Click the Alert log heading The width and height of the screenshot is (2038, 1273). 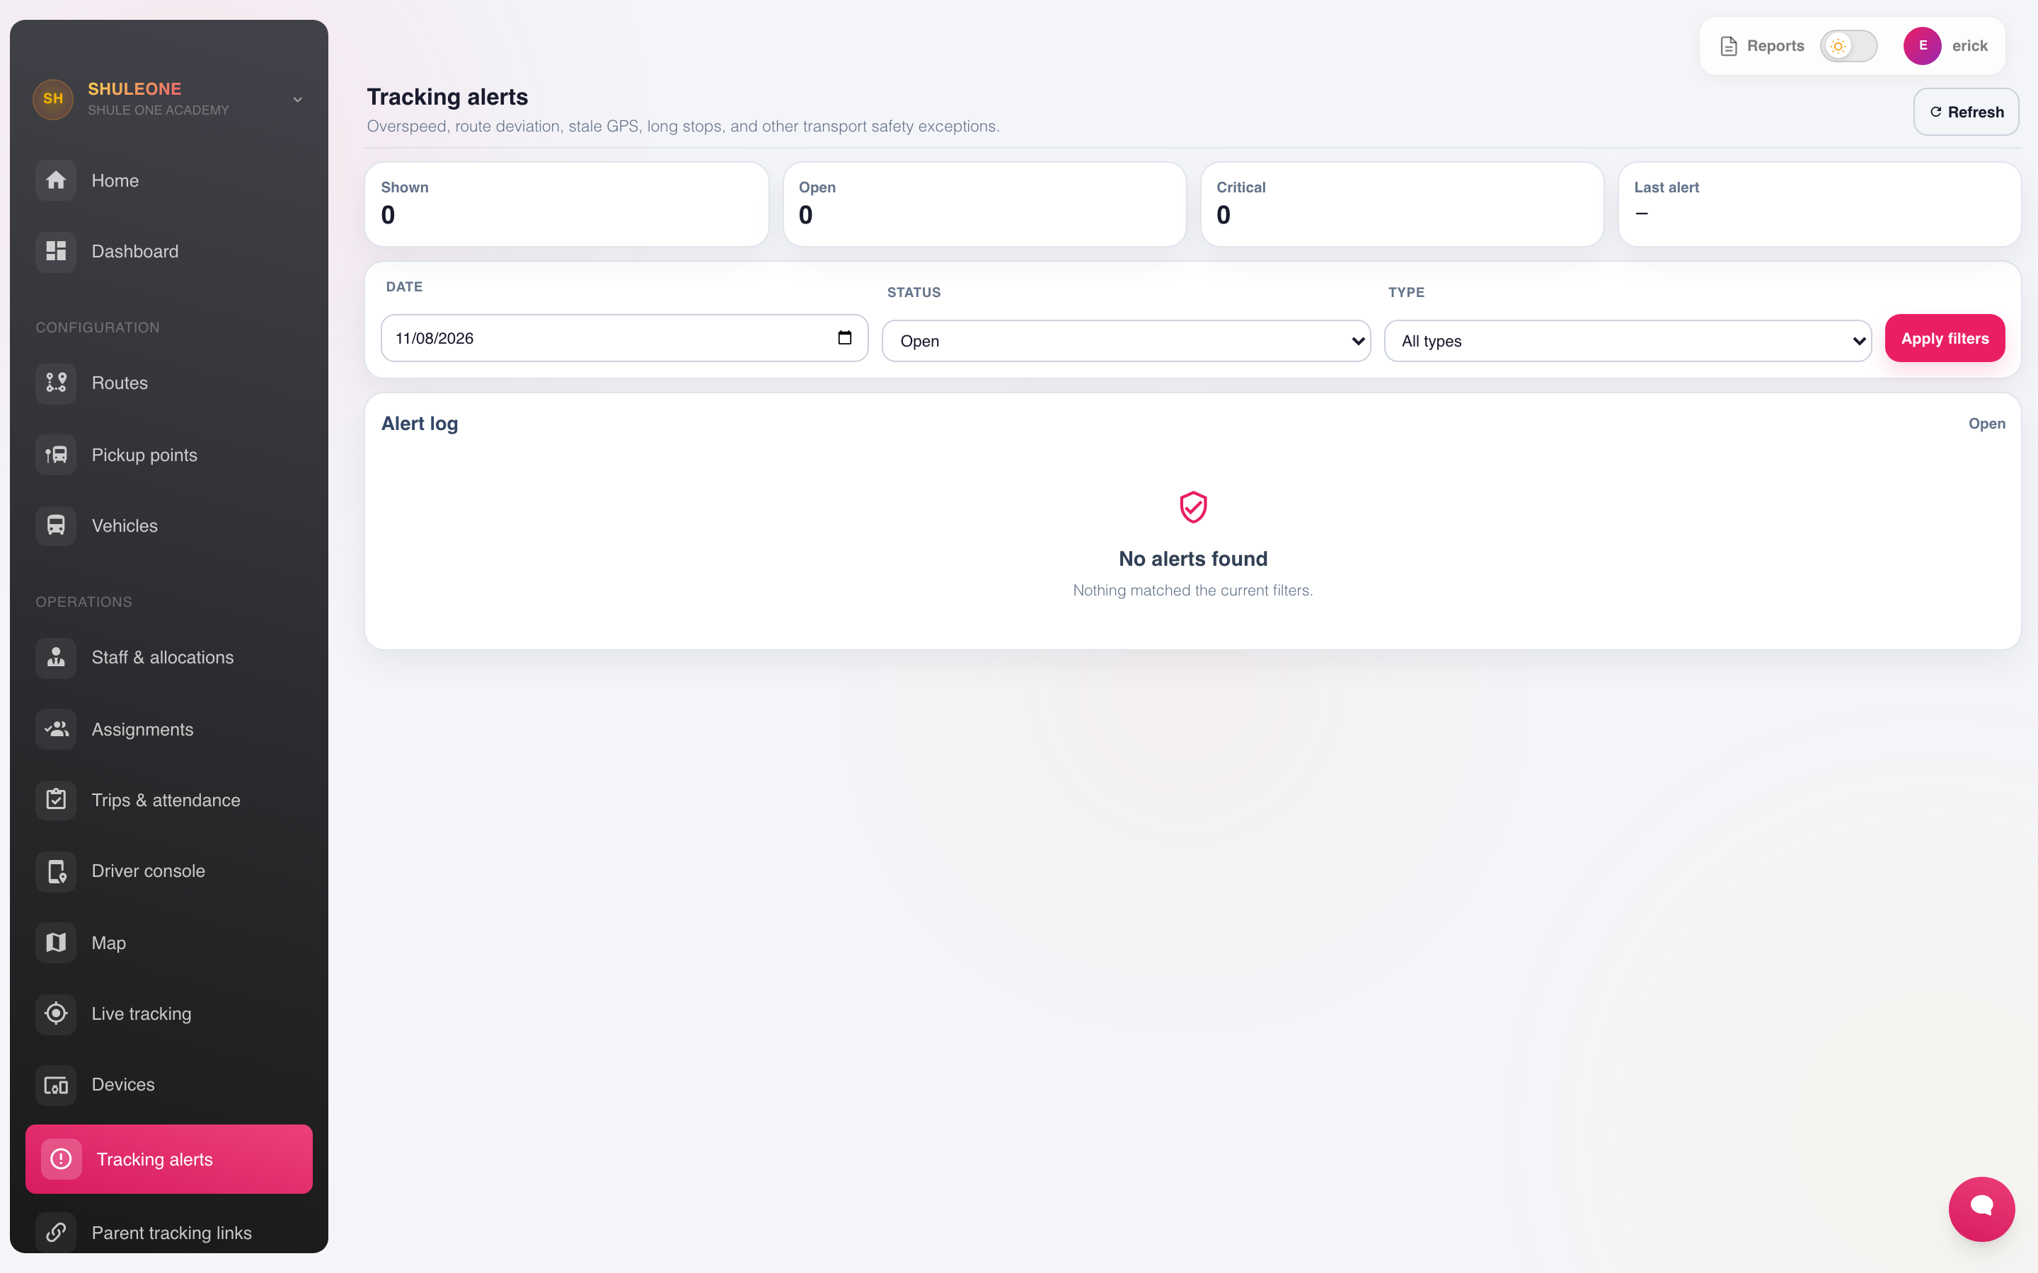pyautogui.click(x=420, y=424)
